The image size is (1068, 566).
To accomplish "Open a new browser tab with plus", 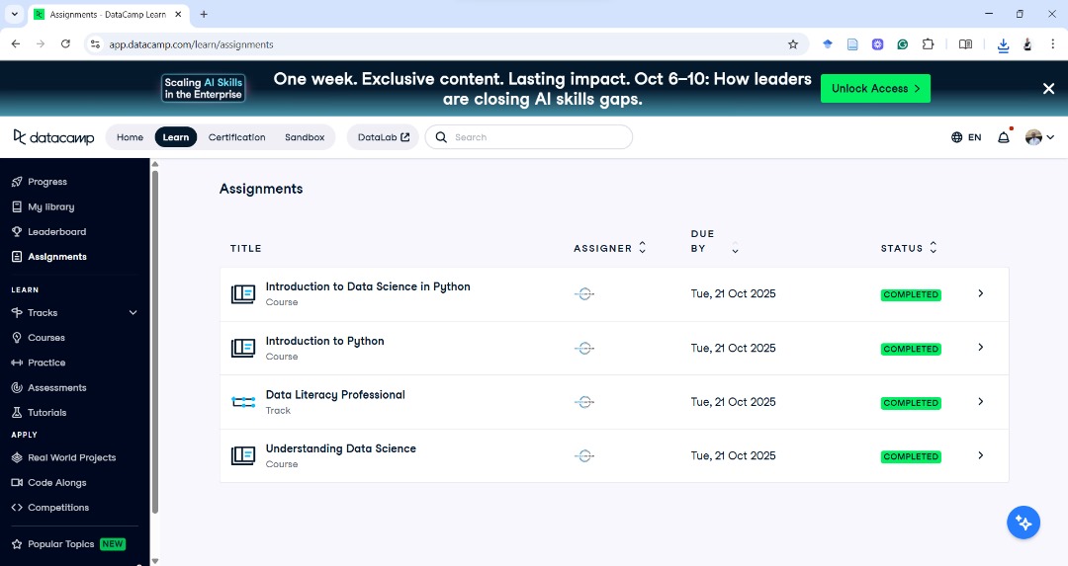I will (x=204, y=14).
